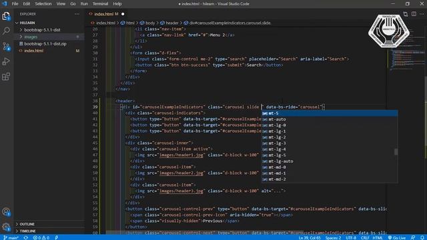Open the Selection menu
Image resolution: width=427 pixels, height=240 pixels.
click(x=43, y=4)
